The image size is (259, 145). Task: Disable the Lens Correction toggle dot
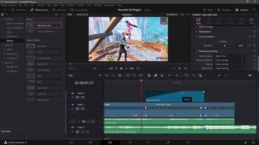[x=196, y=37]
